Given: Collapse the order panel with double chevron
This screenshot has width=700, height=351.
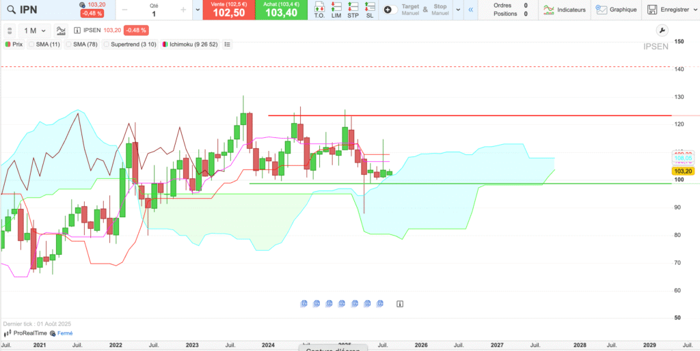Looking at the screenshot, I should click(x=470, y=10).
